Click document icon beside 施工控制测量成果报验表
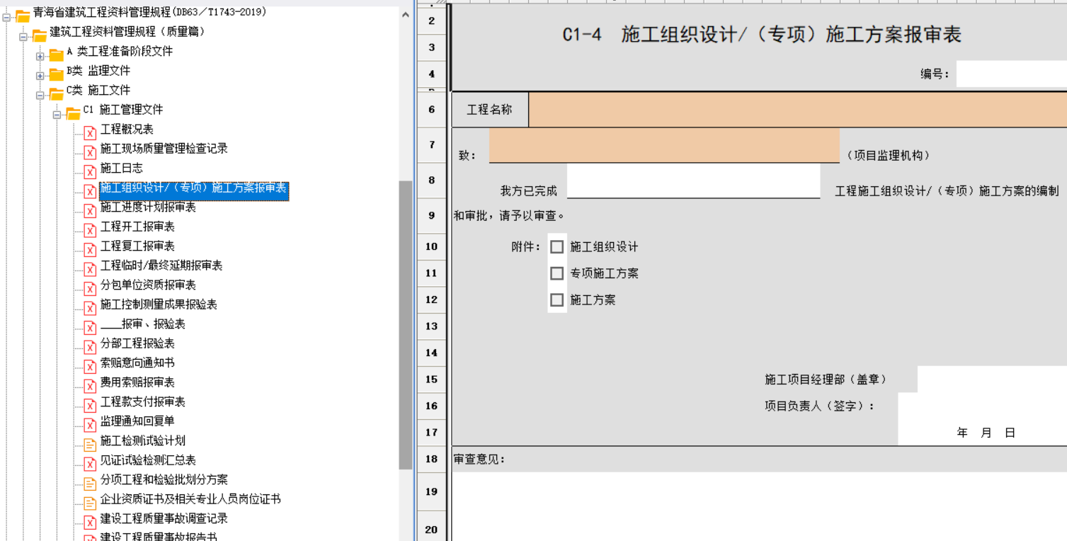This screenshot has width=1067, height=541. [90, 307]
